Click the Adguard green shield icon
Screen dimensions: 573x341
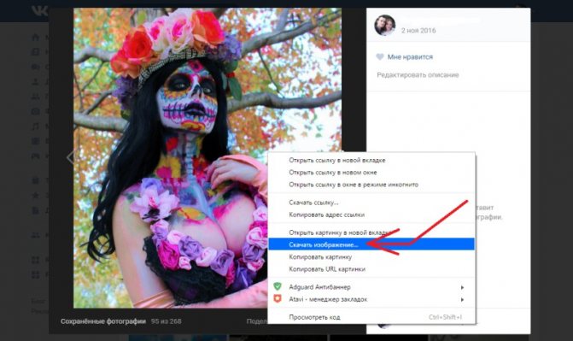click(x=278, y=286)
